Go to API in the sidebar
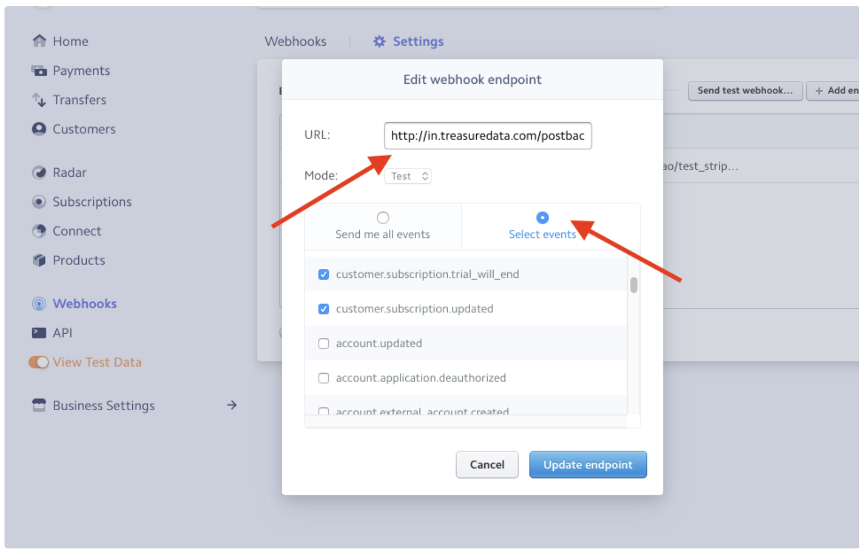The height and width of the screenshot is (557, 867). [62, 333]
